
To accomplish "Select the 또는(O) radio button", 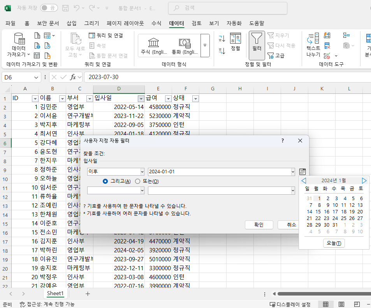I will coord(138,180).
